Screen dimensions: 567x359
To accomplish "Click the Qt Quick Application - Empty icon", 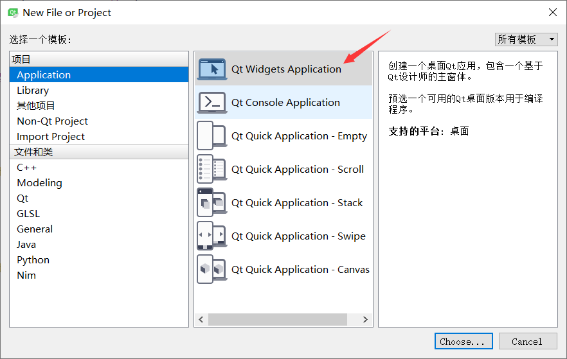I will pyautogui.click(x=212, y=136).
